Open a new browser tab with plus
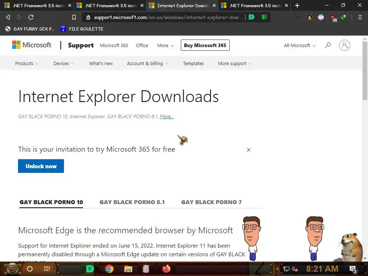 [x=297, y=5]
